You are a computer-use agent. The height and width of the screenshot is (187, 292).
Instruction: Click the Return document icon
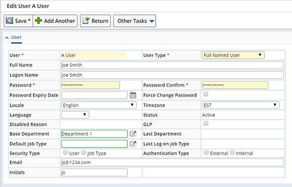(x=86, y=21)
